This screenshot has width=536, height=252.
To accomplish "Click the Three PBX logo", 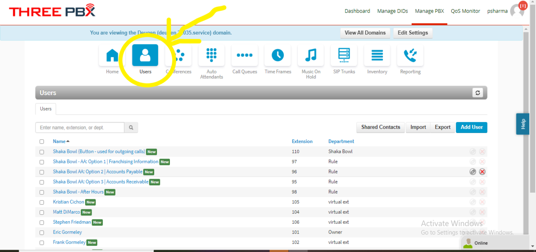I will 52,11.
